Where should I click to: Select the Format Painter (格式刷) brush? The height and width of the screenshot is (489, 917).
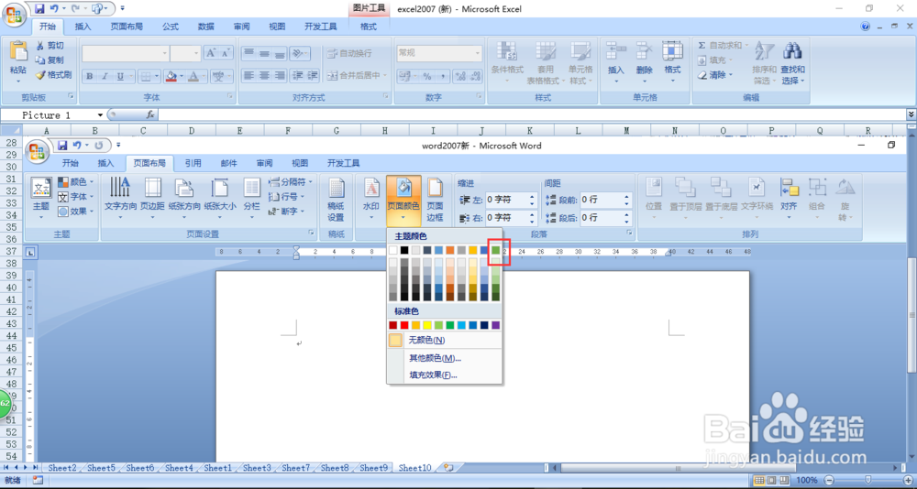tap(39, 75)
